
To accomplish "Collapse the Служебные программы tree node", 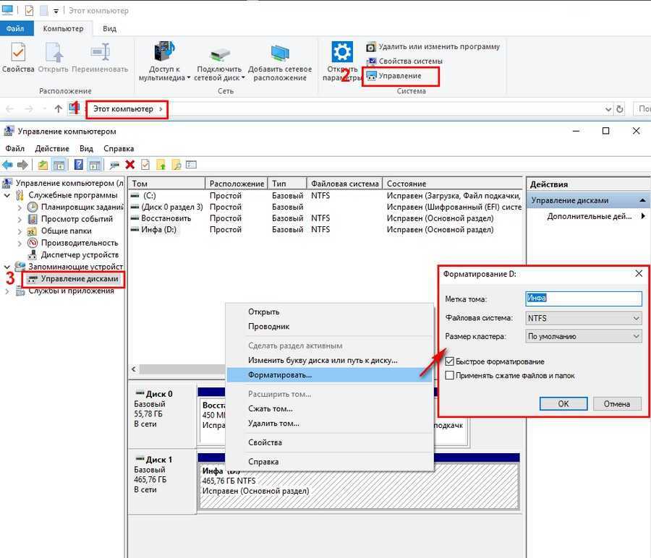I will pyautogui.click(x=8, y=195).
